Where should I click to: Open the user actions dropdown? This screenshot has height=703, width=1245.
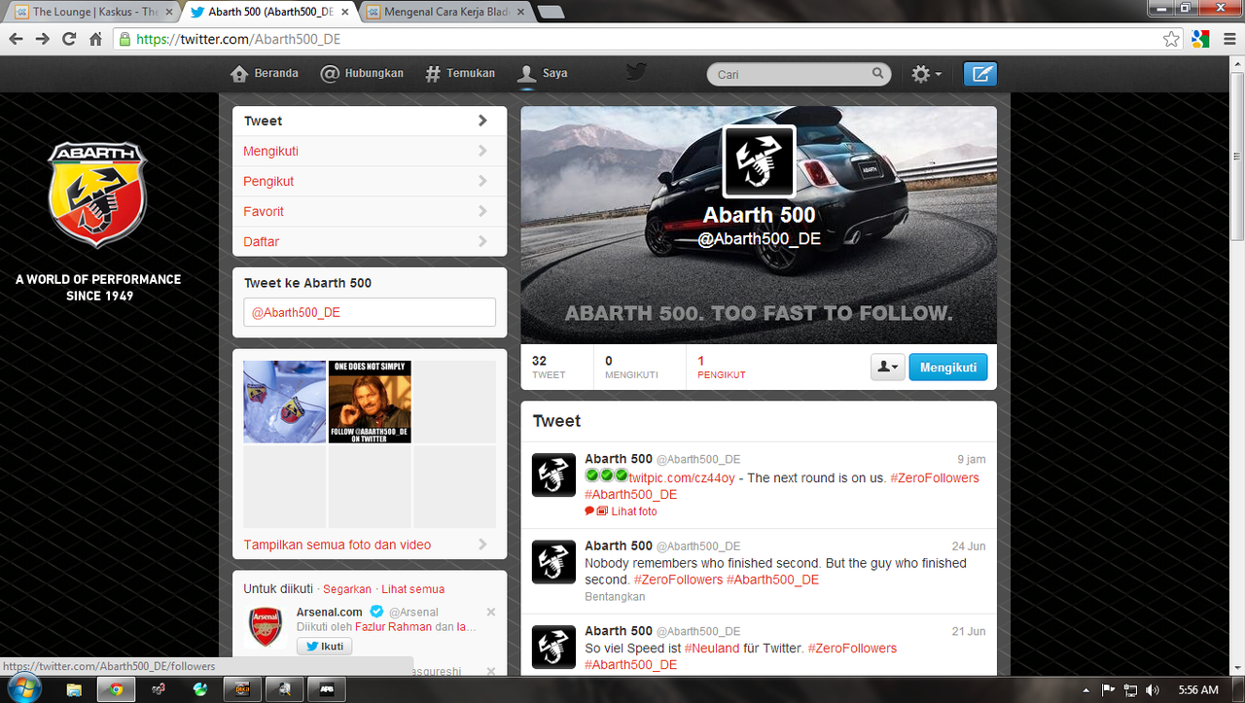887,368
